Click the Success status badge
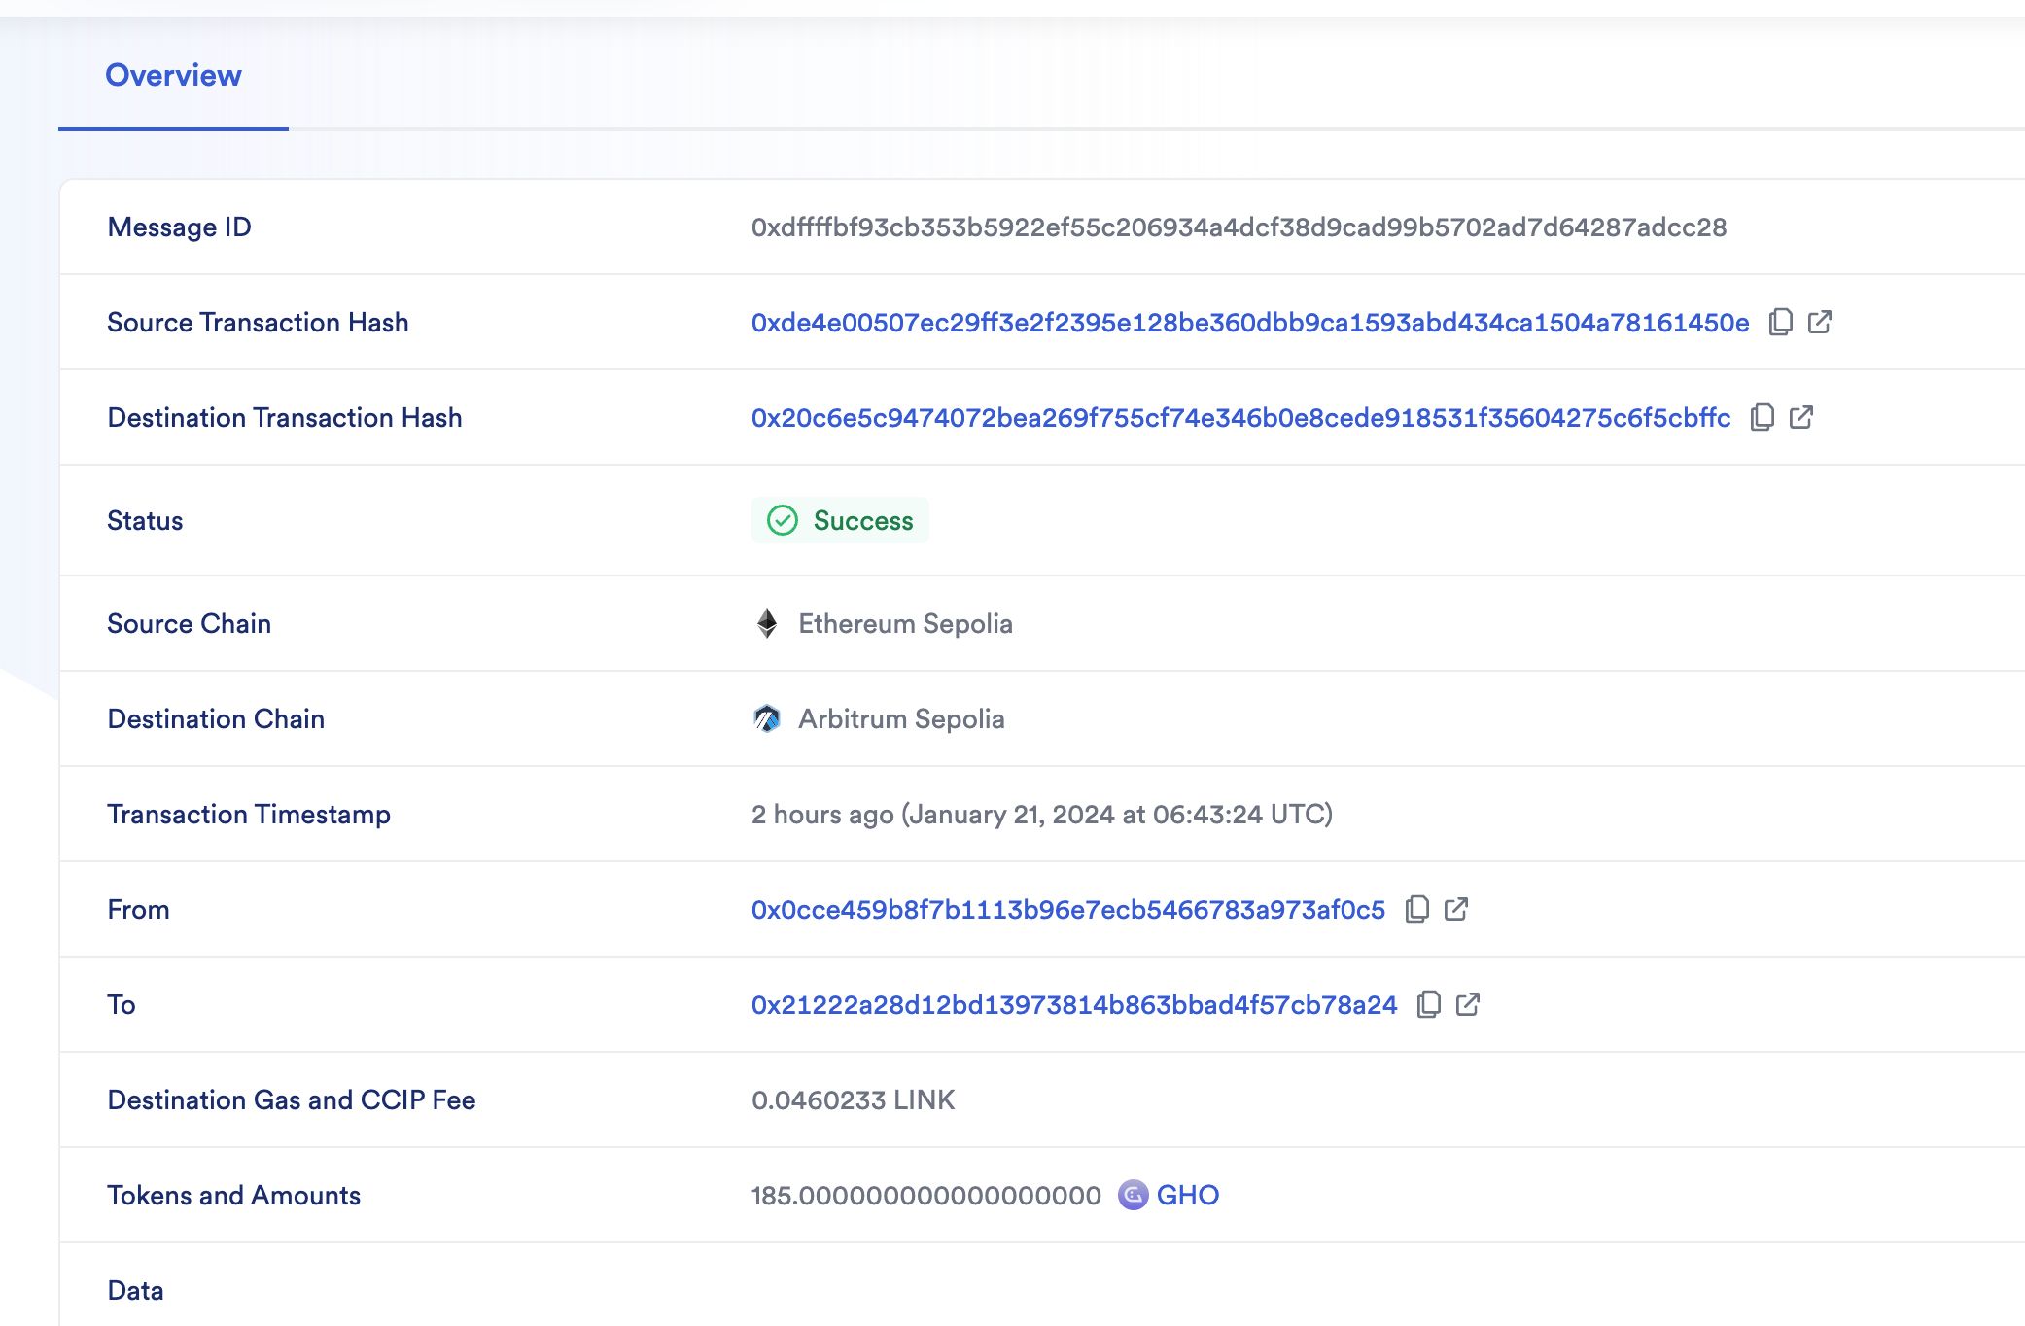2025x1326 pixels. coord(840,520)
